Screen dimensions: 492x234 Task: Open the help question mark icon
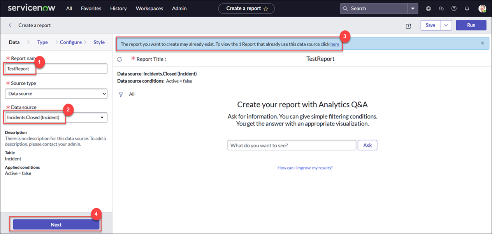pyautogui.click(x=454, y=9)
